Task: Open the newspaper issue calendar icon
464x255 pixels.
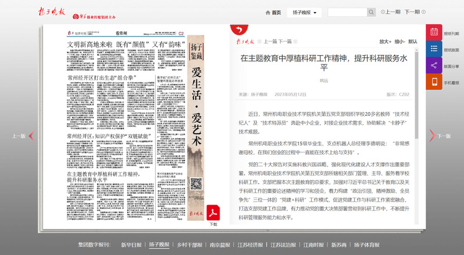Action: click(434, 33)
